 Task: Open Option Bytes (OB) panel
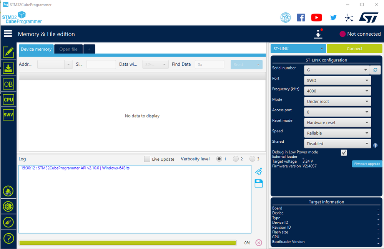8,84
